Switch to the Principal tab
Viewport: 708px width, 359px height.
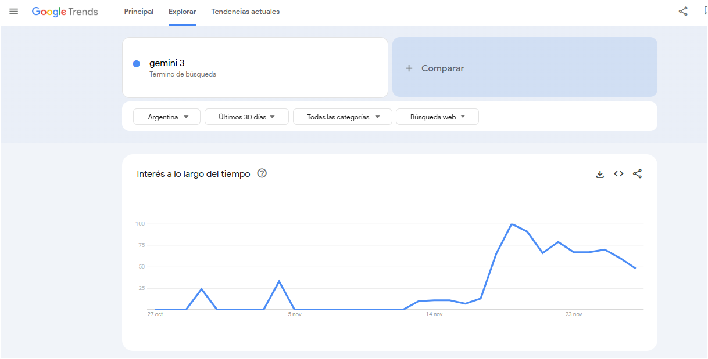pyautogui.click(x=138, y=12)
